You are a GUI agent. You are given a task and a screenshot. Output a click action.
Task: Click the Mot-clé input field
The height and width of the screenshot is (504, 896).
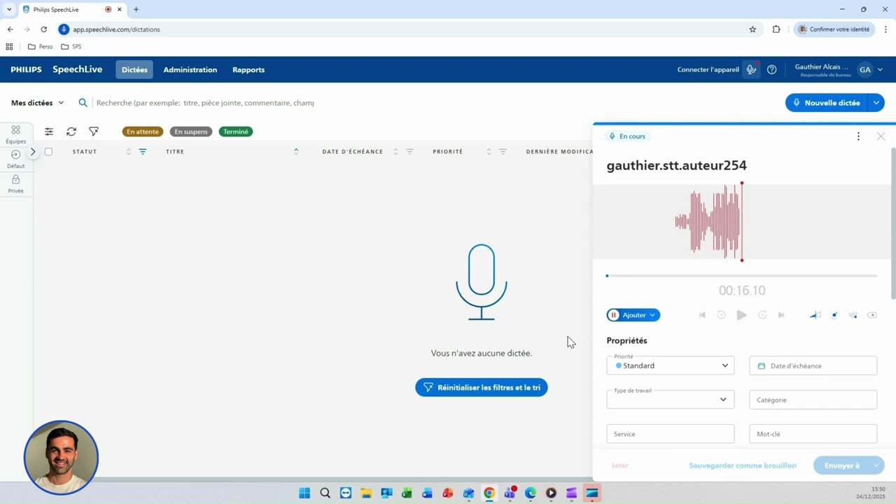coord(813,434)
